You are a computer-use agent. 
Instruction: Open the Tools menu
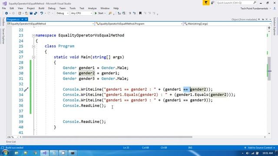pyautogui.click(x=73, y=8)
